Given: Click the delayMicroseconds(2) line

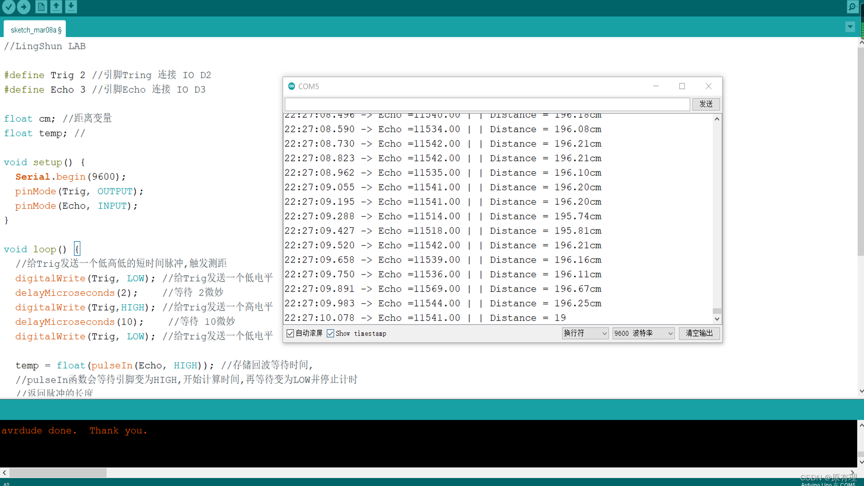Looking at the screenshot, I should pyautogui.click(x=119, y=293).
